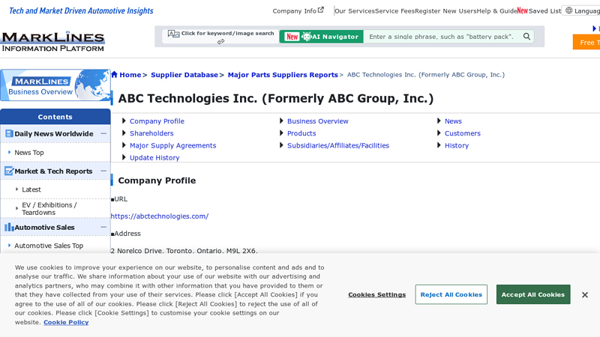The height and width of the screenshot is (337, 600).
Task: Click the keyword/image search switch icon
Action: click(x=220, y=42)
